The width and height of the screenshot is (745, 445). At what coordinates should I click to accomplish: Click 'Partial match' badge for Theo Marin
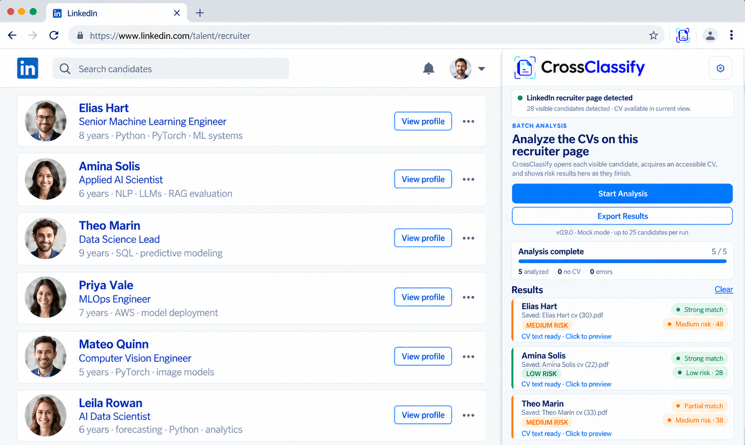click(x=700, y=406)
